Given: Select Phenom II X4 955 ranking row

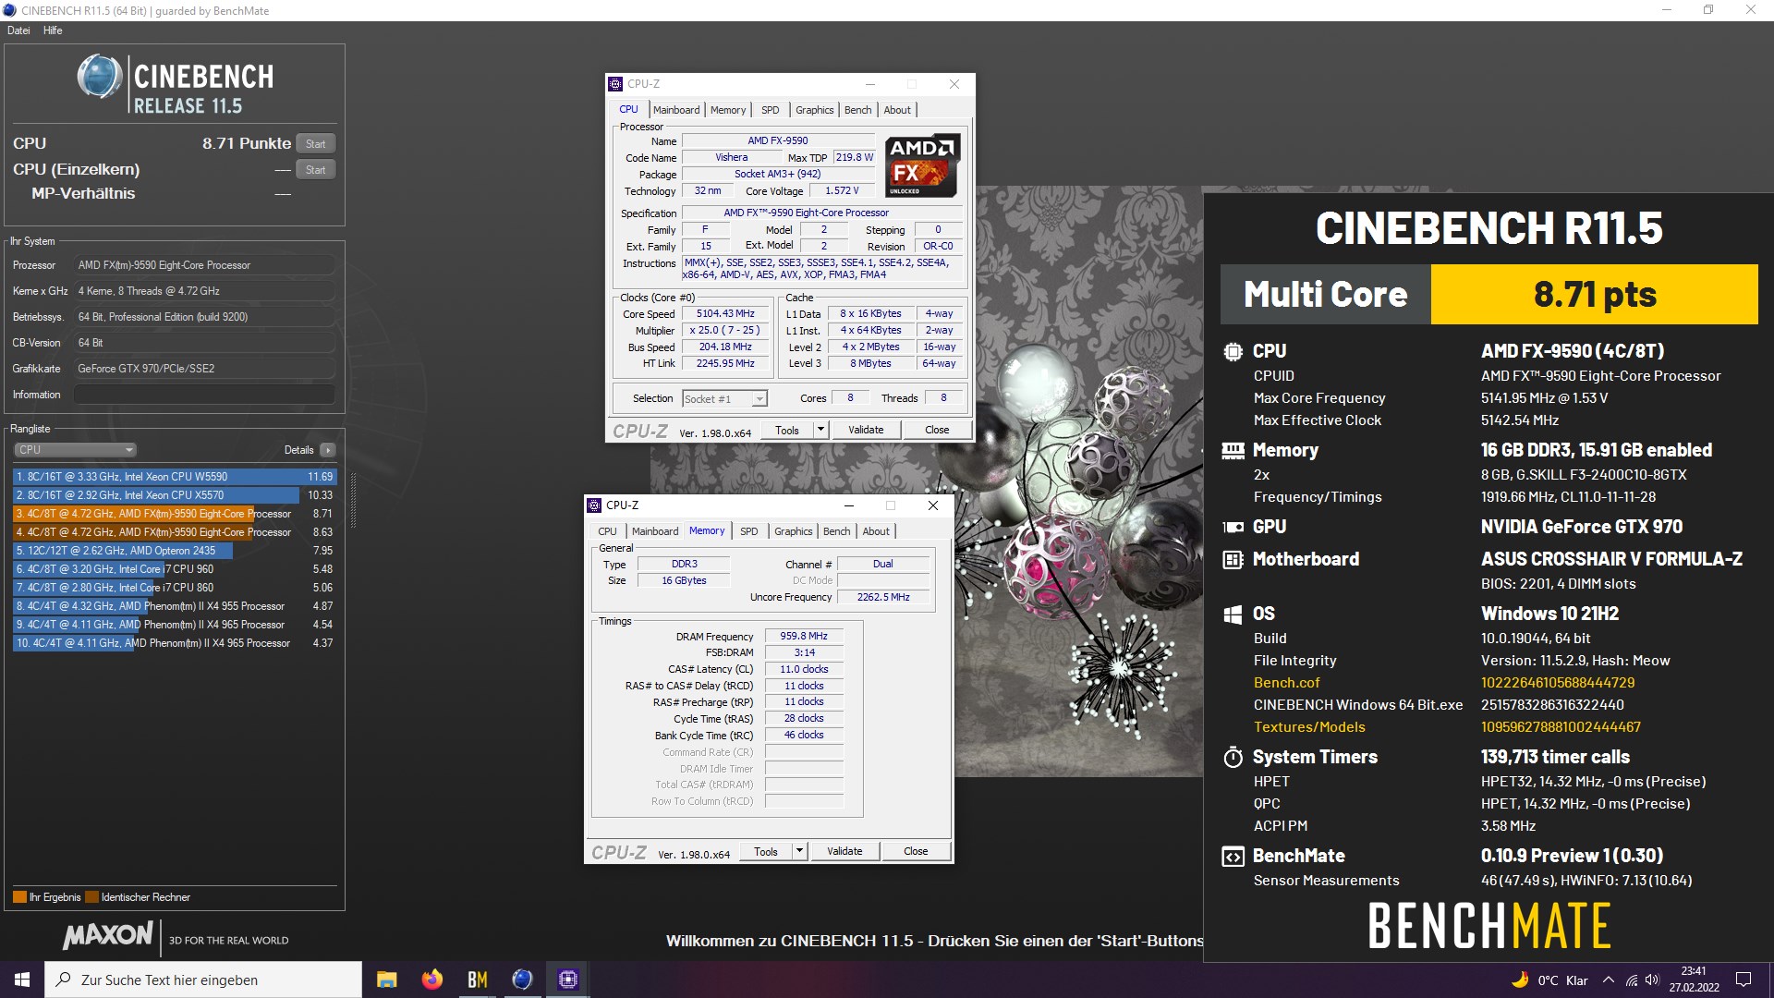Looking at the screenshot, I should [x=175, y=606].
